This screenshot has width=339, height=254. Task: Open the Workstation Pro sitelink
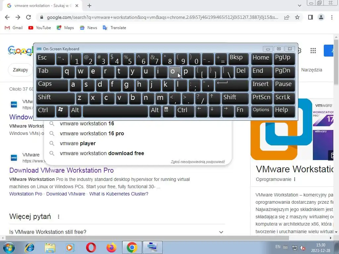coord(26,194)
